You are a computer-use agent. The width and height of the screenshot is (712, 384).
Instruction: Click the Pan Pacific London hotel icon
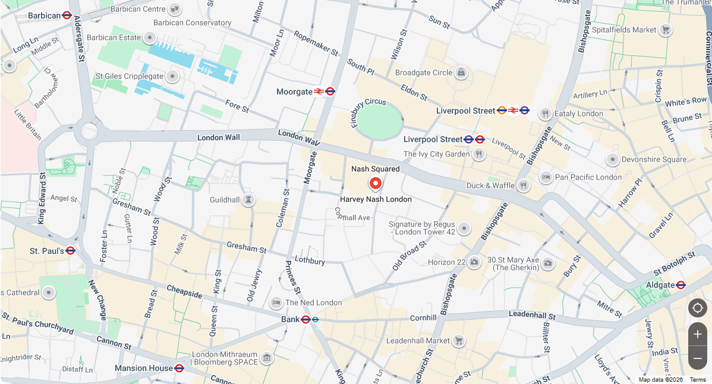[x=546, y=177]
